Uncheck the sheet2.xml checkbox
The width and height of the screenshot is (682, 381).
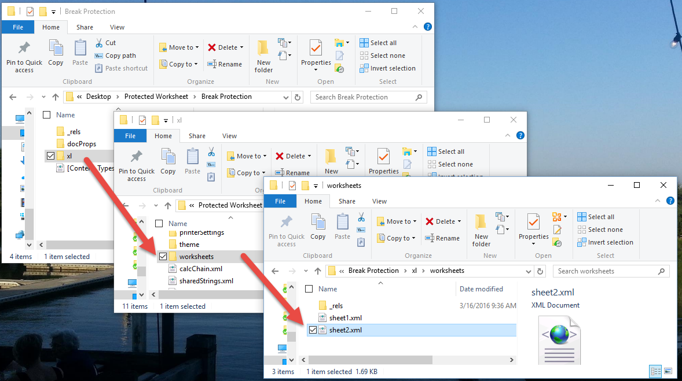[x=313, y=330]
